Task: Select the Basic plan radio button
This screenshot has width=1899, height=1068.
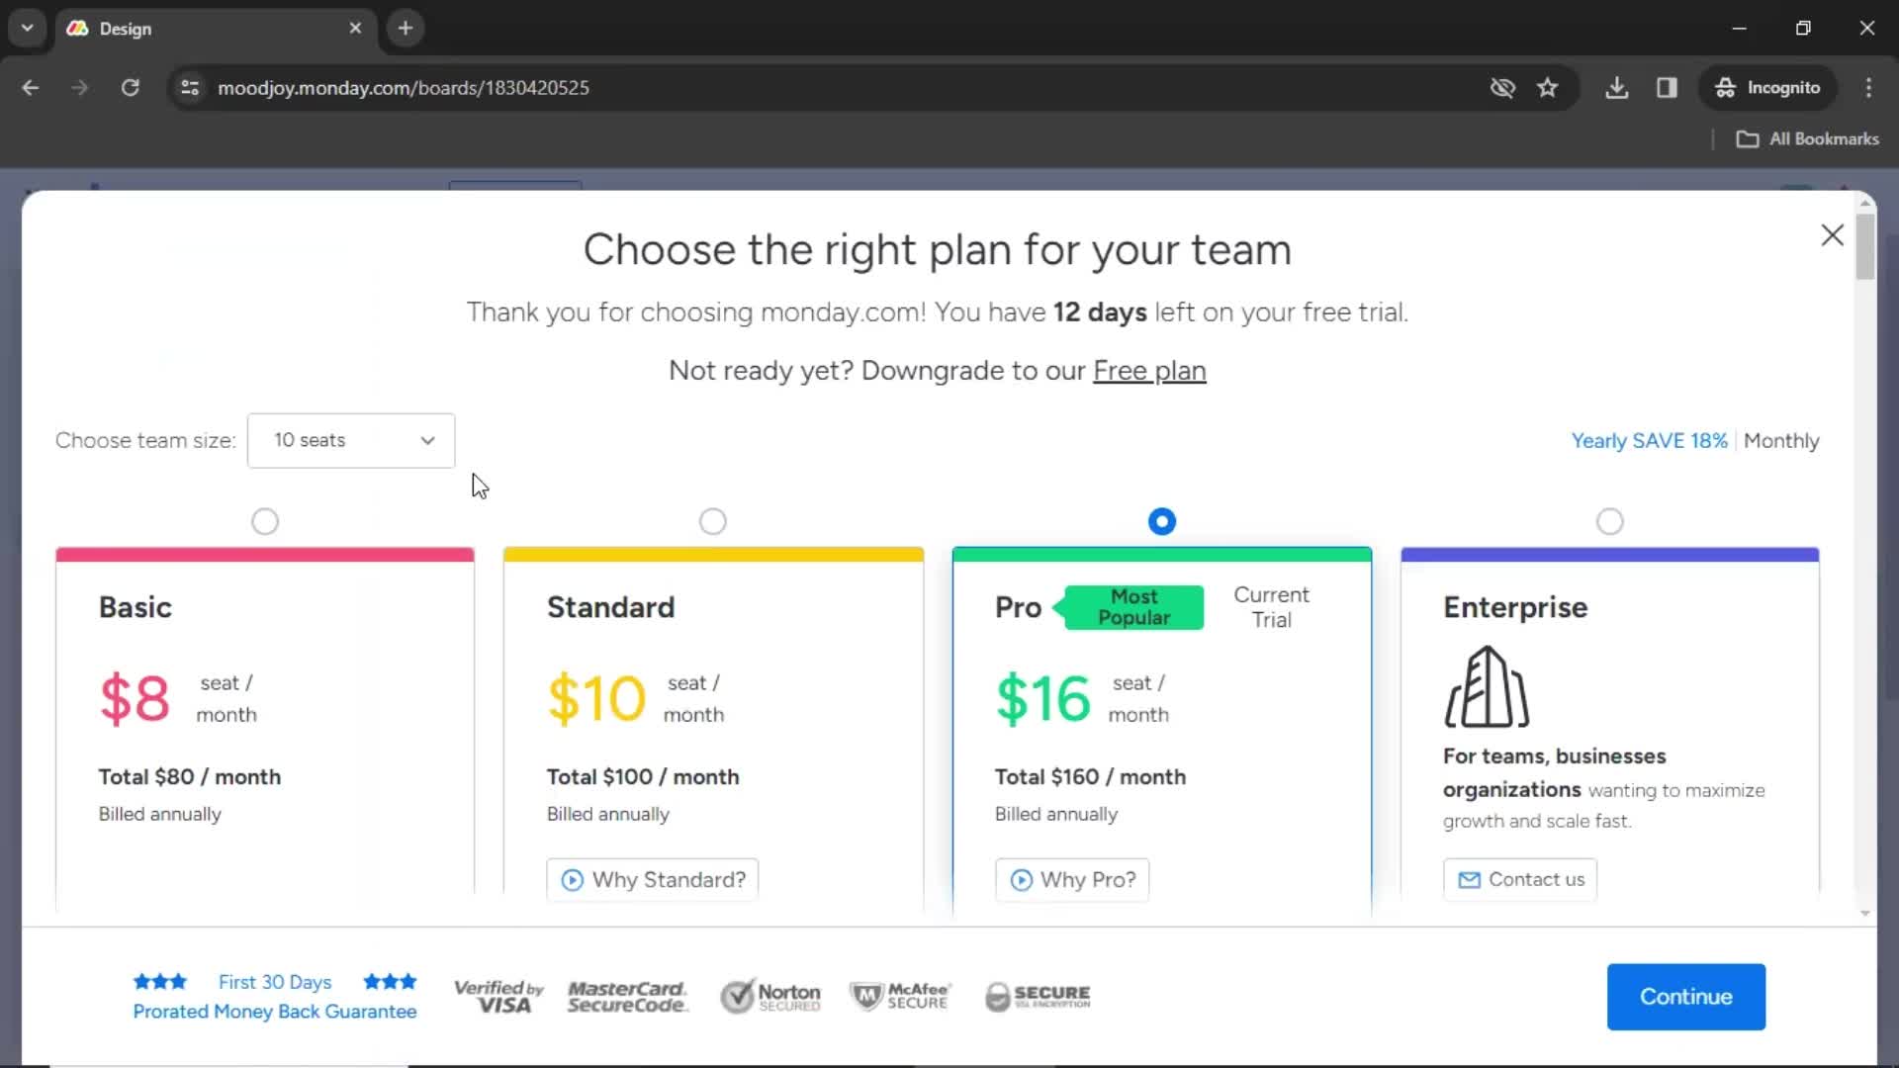Action: pos(265,520)
